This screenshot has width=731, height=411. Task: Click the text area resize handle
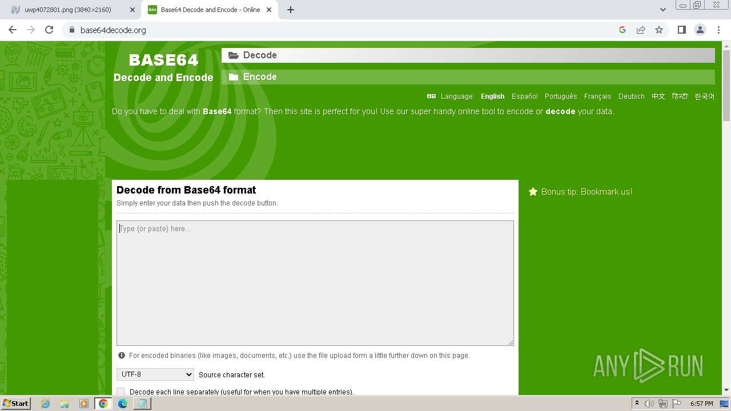pos(511,342)
